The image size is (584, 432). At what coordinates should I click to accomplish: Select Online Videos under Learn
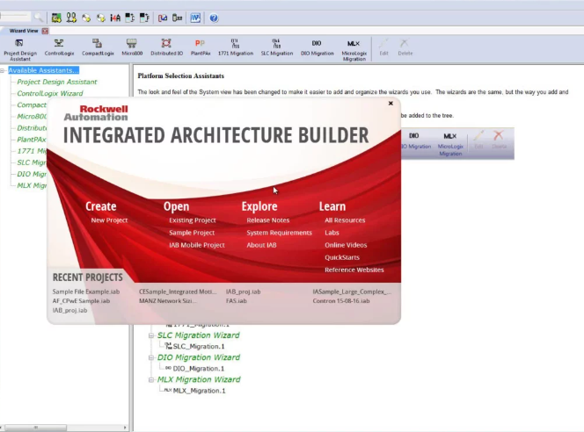(x=346, y=245)
